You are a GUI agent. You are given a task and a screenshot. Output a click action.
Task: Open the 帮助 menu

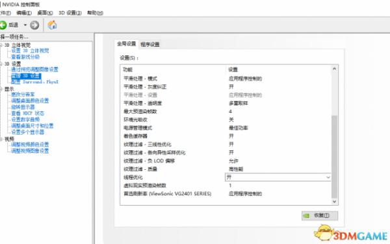tap(95, 13)
